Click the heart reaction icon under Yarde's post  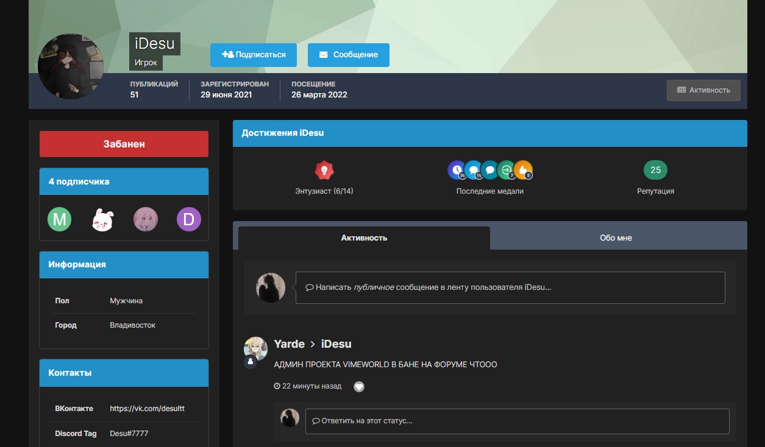pos(359,386)
